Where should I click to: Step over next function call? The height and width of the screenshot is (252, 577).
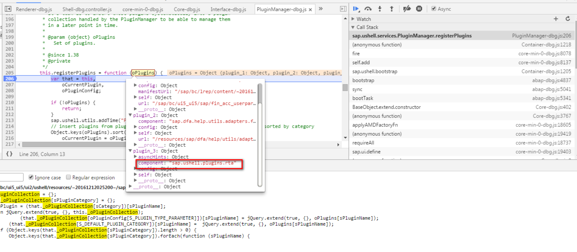click(x=368, y=9)
